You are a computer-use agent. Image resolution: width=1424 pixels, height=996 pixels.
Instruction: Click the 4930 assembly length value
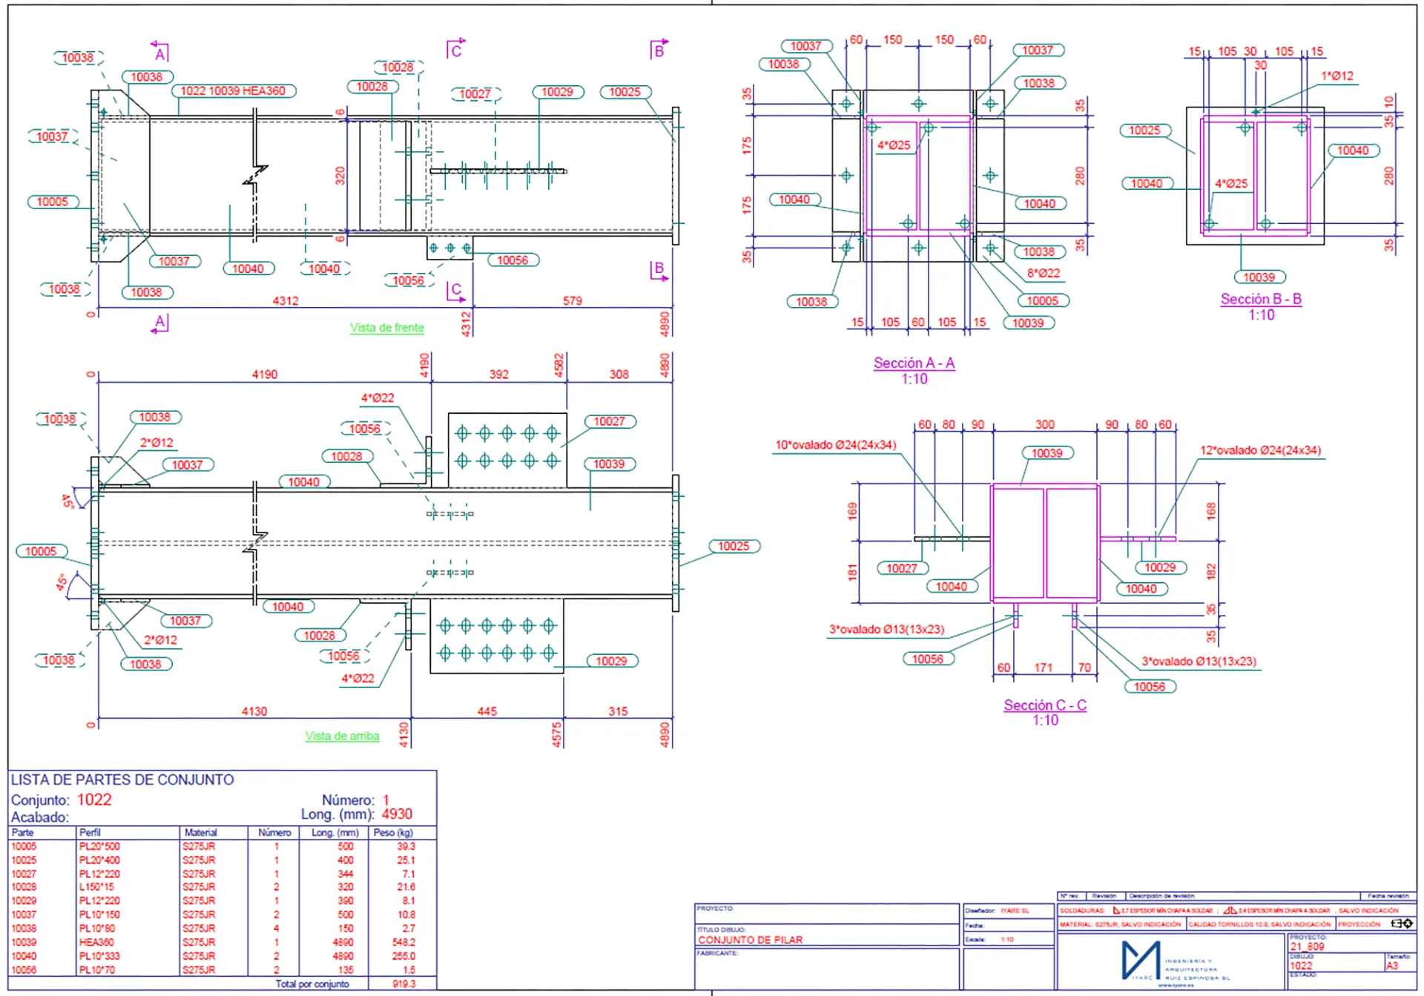(x=397, y=814)
